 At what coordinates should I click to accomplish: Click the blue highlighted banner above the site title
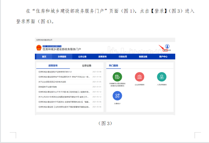[52, 46]
